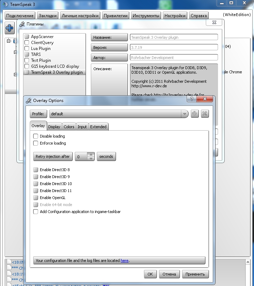
Task: Open the Подключение menu
Action: pos(20,16)
